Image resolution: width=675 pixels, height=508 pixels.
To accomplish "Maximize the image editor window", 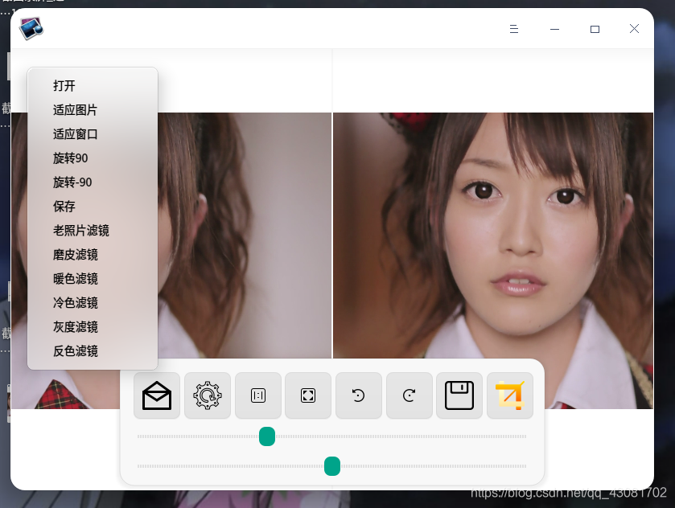I will tap(595, 29).
